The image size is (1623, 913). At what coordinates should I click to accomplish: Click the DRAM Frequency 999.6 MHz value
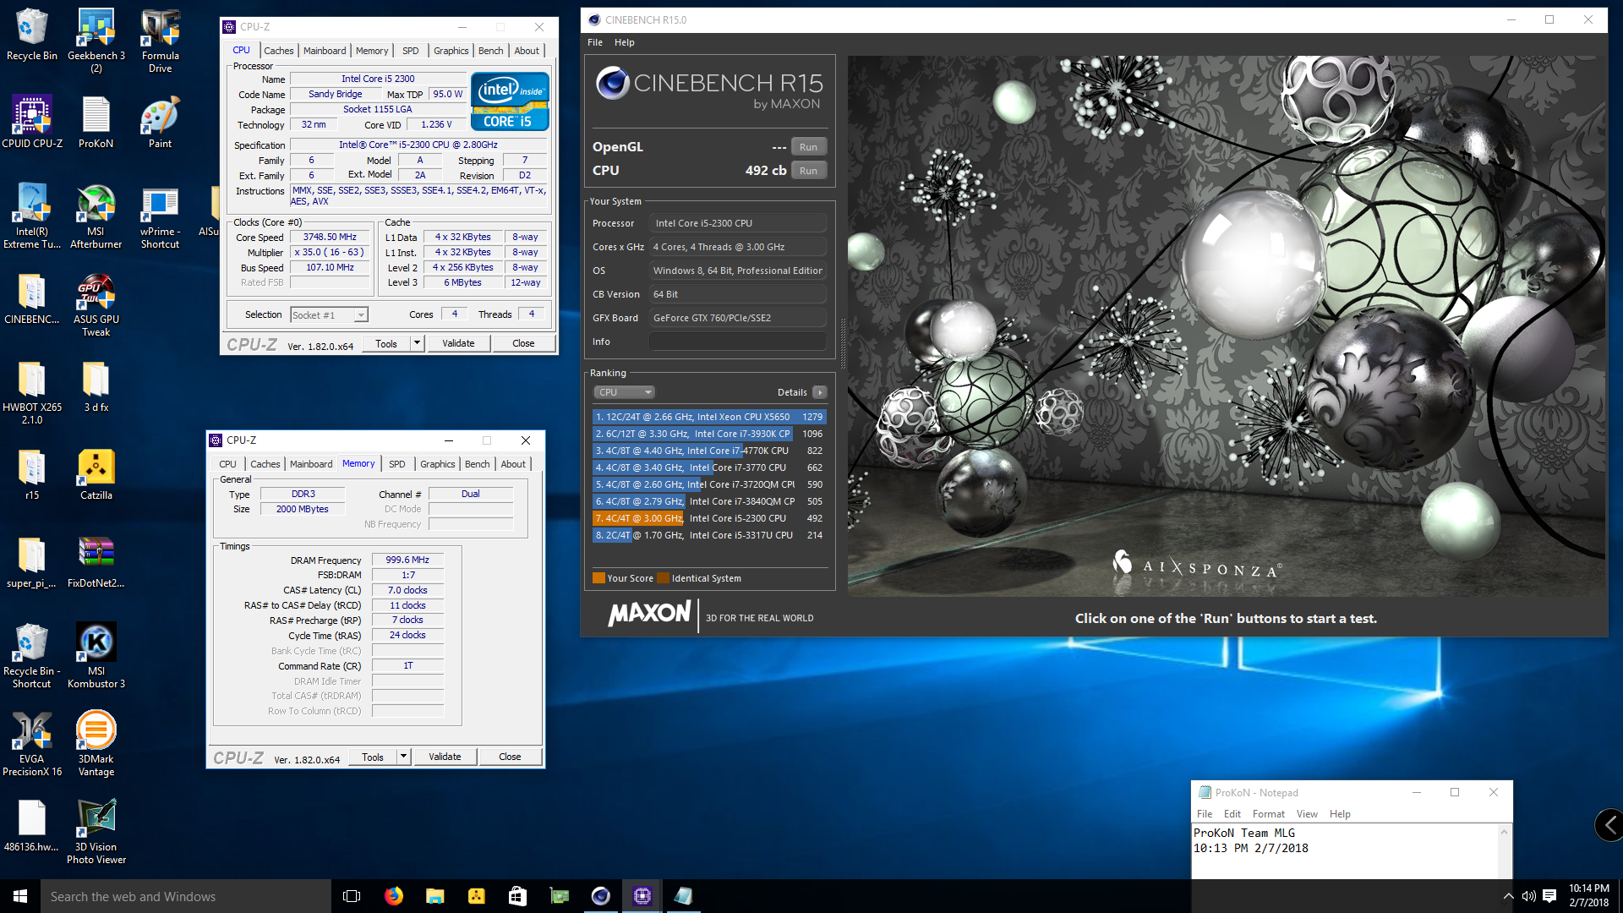[x=407, y=560]
